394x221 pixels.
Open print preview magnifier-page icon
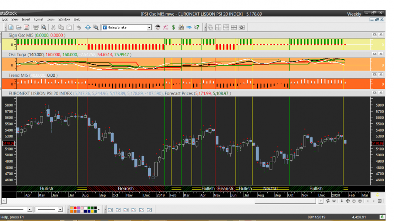coord(44,27)
